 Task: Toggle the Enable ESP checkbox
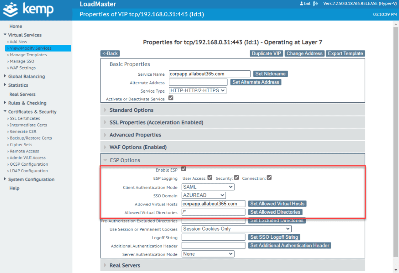point(184,169)
